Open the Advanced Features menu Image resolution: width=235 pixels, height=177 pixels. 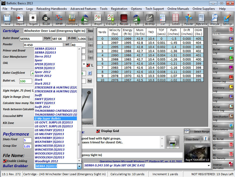pyautogui.click(x=83, y=9)
